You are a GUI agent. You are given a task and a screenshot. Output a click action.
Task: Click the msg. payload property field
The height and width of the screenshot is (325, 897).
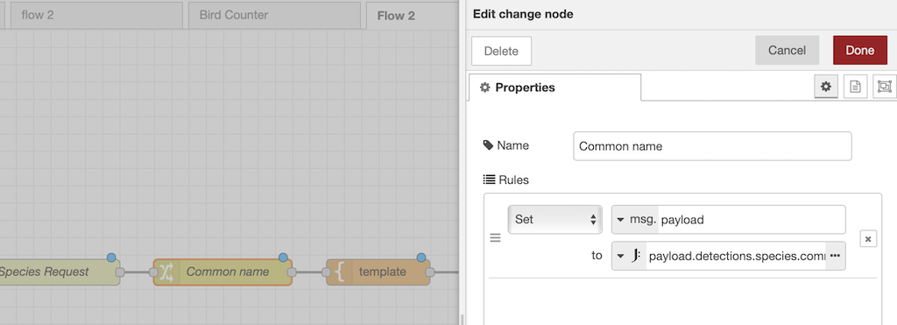751,220
